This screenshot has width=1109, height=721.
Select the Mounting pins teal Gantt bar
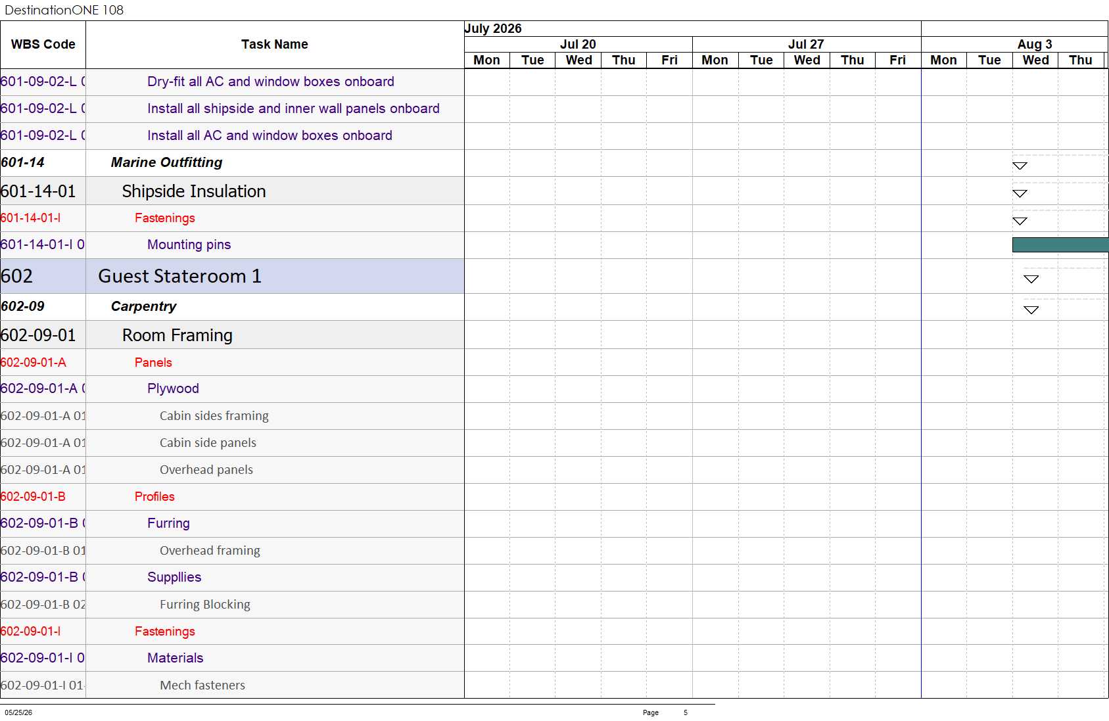1060,244
